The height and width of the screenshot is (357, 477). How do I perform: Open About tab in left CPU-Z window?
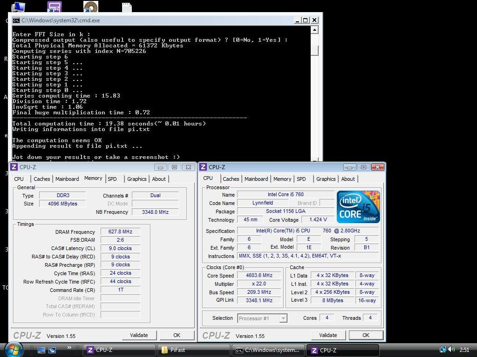click(159, 179)
